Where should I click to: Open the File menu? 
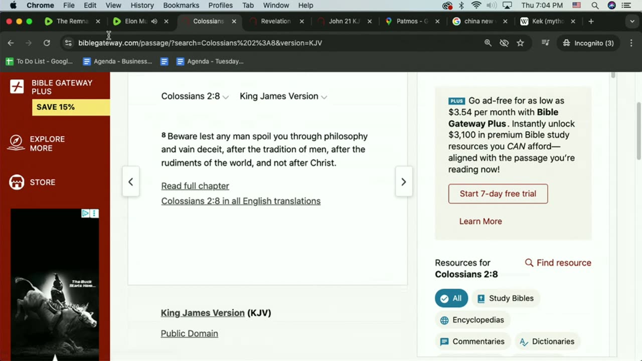[x=69, y=6]
